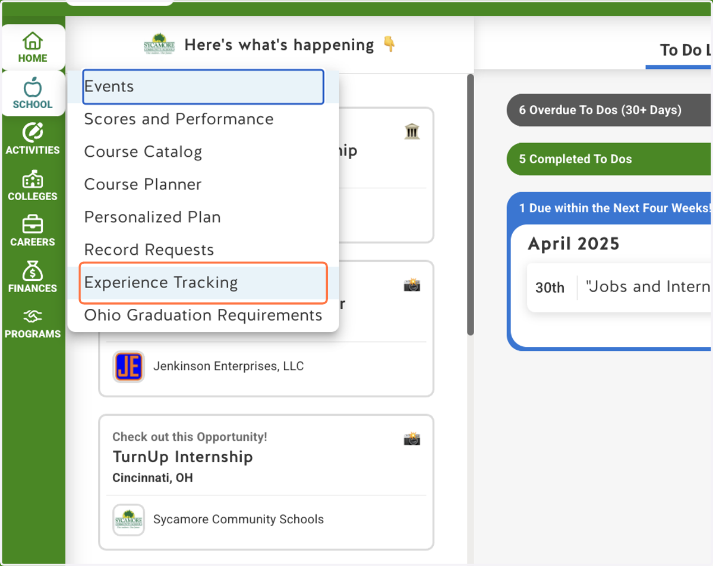Click the camera icon on the TurnUp Internship card
Screen dimensions: 713x566
[x=412, y=438]
